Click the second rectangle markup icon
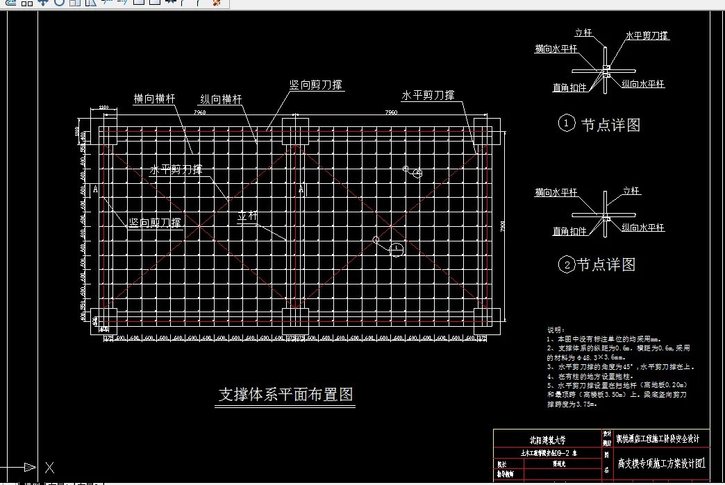The width and height of the screenshot is (725, 485). [154, 4]
